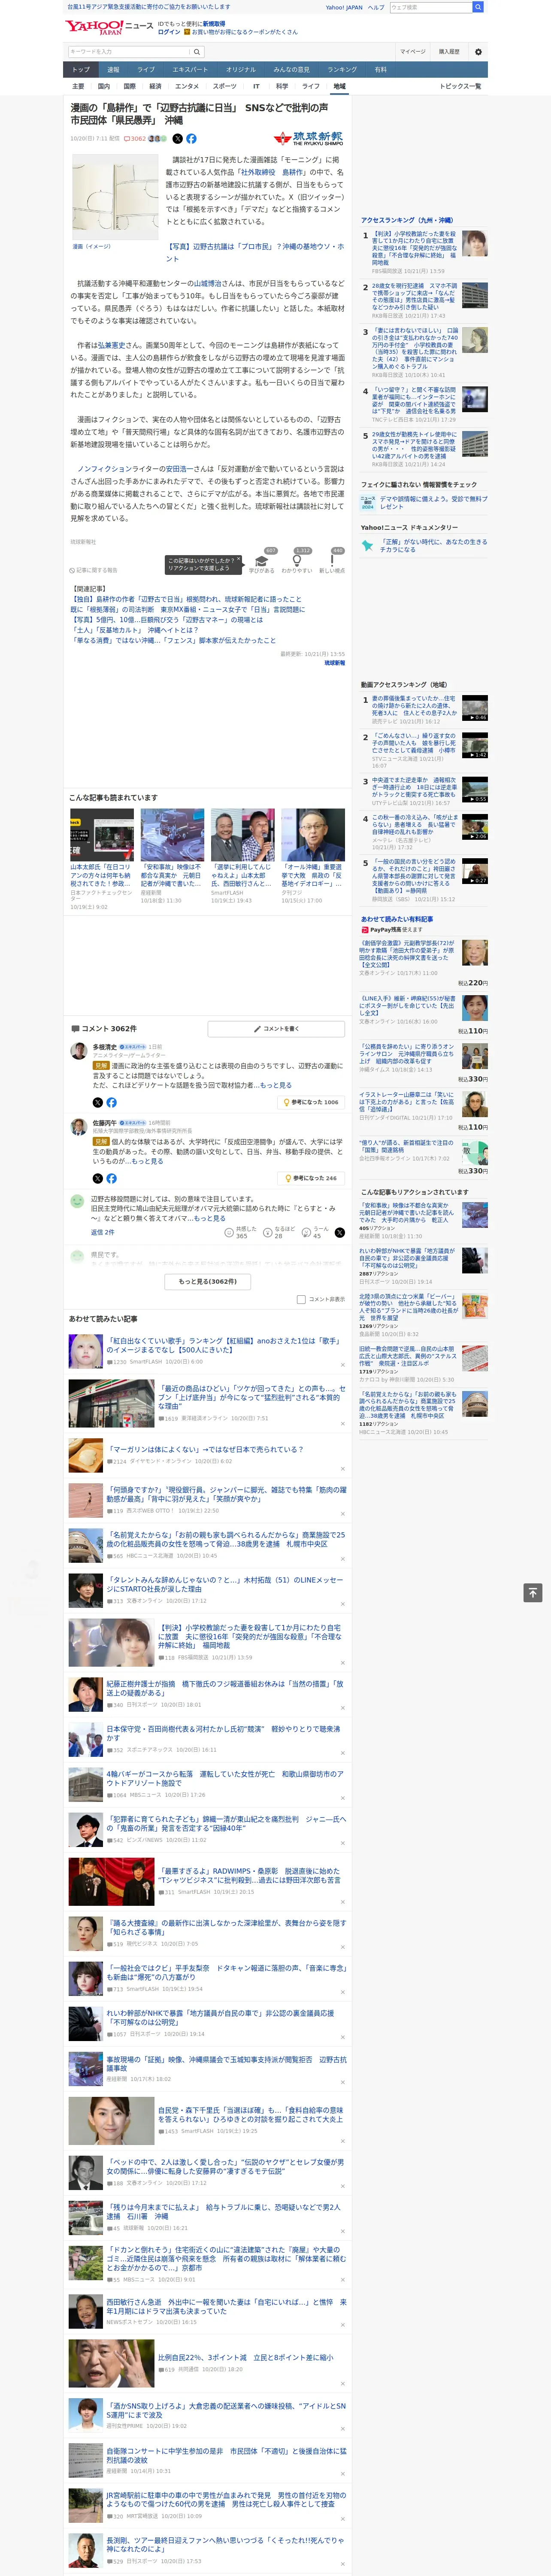Select the ランキング navigation tab
The image size is (551, 2576).
tap(342, 70)
